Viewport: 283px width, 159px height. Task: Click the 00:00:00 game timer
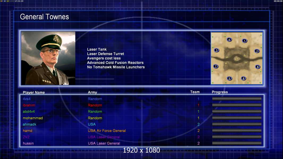click(278, 1)
